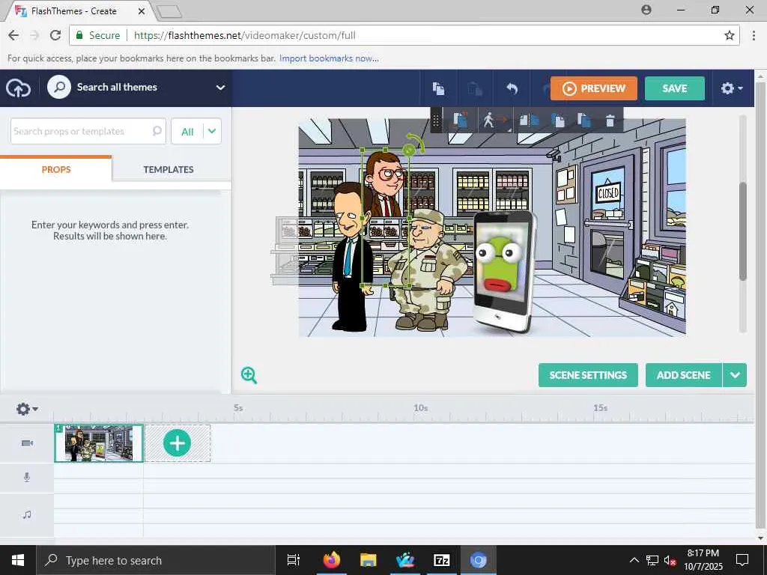This screenshot has height=575, width=767.
Task: Click the 5s mark on the timeline ruler
Action: 238,408
